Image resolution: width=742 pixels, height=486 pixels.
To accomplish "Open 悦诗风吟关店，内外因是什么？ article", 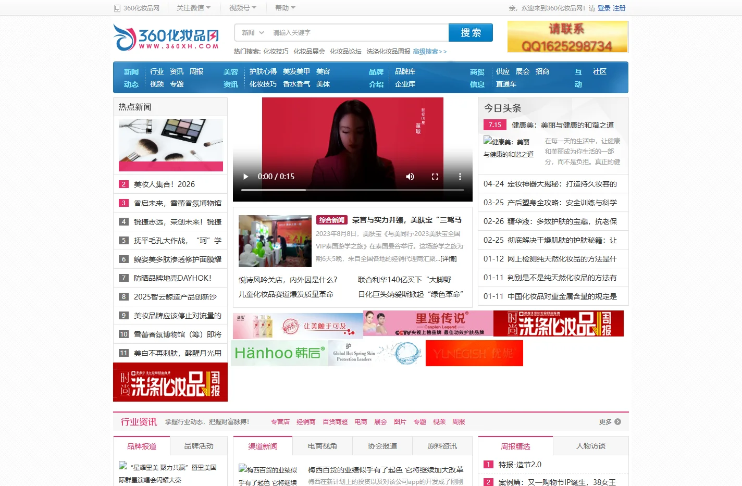I will 288,280.
